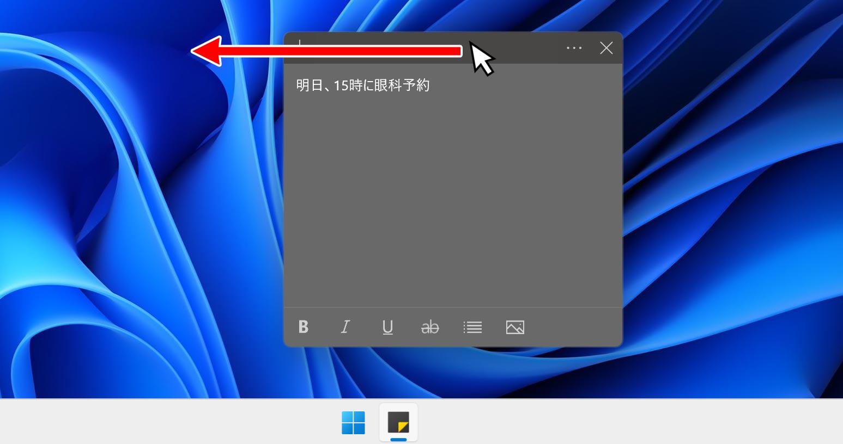Apply strikethrough formatting to the note
843x444 pixels.
coord(430,327)
